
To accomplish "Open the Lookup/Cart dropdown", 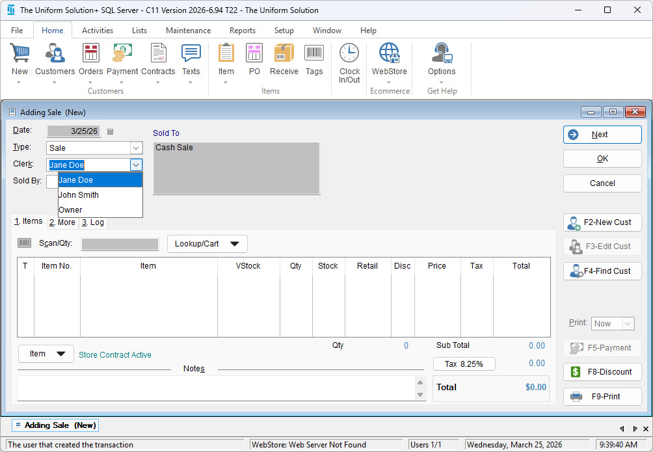I will pyautogui.click(x=207, y=244).
